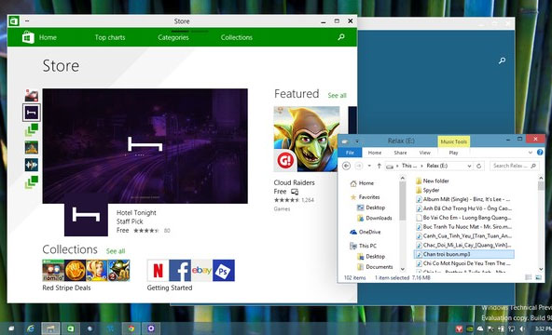The image size is (552, 335).
Task: Switch to the Home ribbon tab in Explorer
Action: click(375, 153)
